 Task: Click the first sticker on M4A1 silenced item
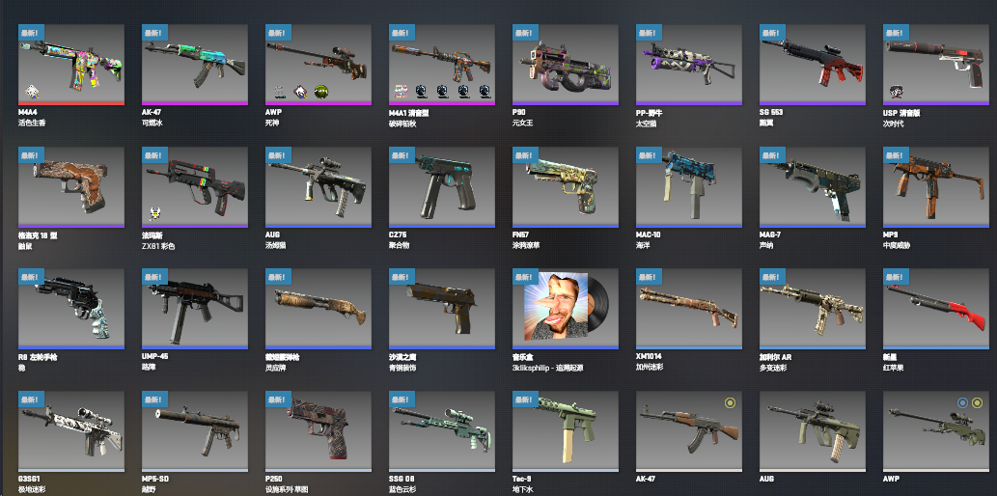tap(402, 91)
